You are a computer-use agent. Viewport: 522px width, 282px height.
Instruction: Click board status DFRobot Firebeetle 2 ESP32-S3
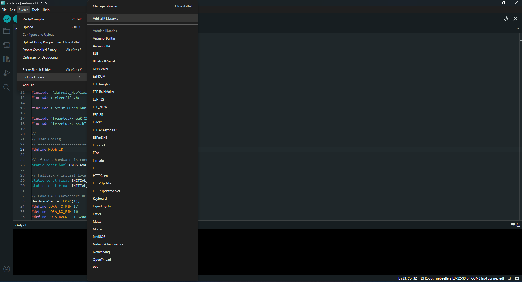pos(462,278)
